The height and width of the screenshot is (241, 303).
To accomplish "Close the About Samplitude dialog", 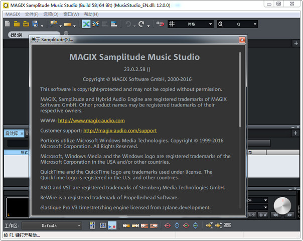I will (242, 39).
